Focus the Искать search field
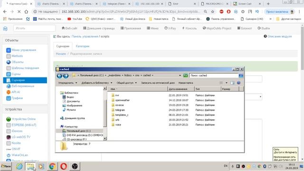 click(34, 28)
